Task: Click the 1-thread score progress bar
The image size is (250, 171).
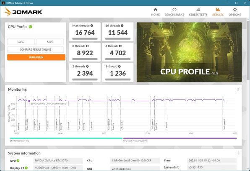Action: pyautogui.click(x=118, y=79)
